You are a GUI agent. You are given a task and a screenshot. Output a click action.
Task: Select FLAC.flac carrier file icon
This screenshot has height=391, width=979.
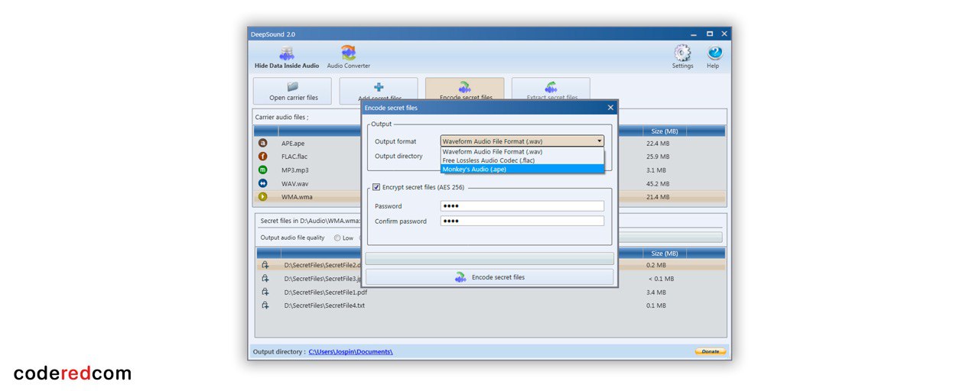click(x=263, y=157)
